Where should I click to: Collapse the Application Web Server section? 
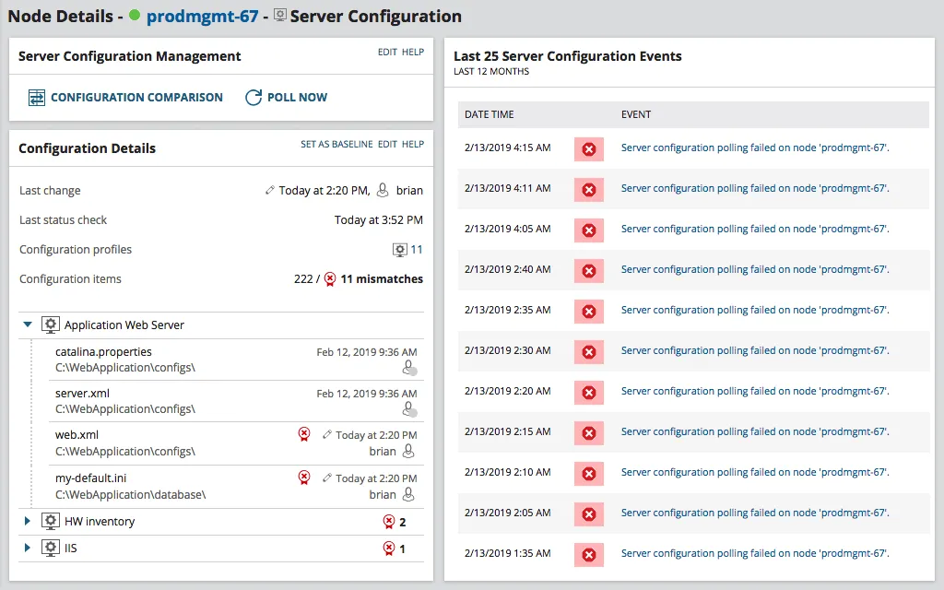(26, 324)
